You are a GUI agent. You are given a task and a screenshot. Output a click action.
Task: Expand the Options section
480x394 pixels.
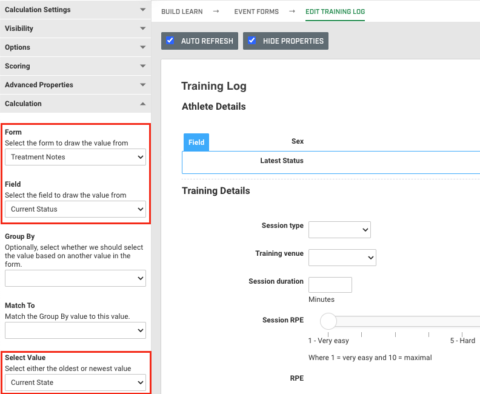click(x=75, y=47)
